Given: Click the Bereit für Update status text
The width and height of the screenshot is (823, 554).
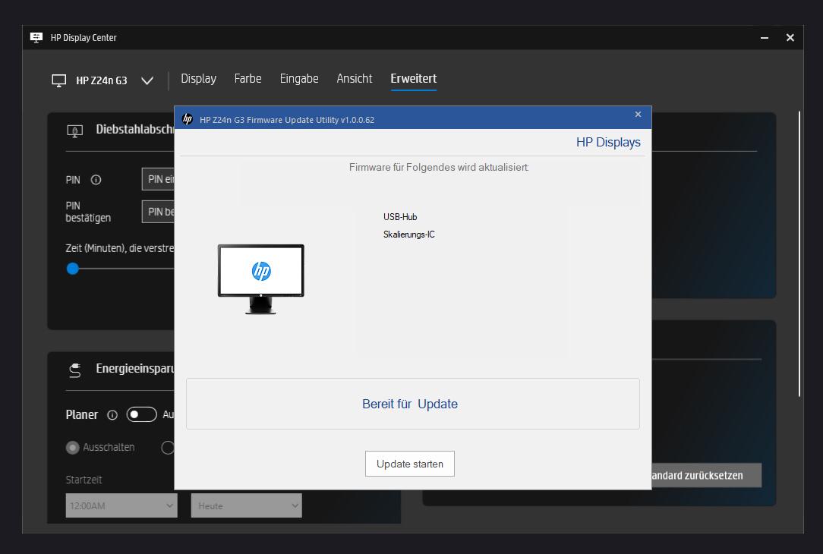Looking at the screenshot, I should [410, 404].
